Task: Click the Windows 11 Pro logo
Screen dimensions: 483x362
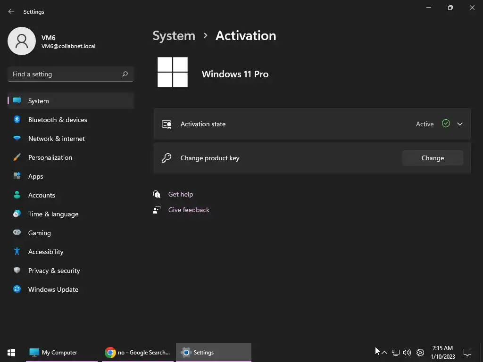Action: [x=173, y=72]
